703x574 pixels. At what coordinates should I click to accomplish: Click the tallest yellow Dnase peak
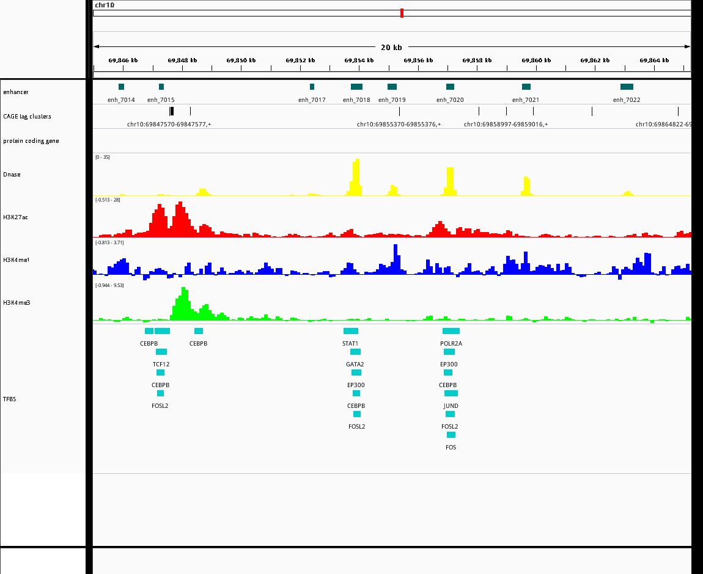[x=356, y=177]
